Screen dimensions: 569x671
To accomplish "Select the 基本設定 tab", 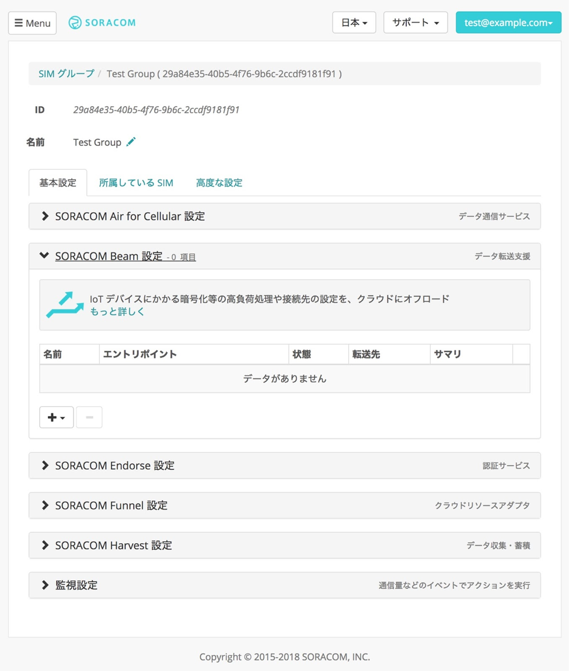I will (58, 182).
